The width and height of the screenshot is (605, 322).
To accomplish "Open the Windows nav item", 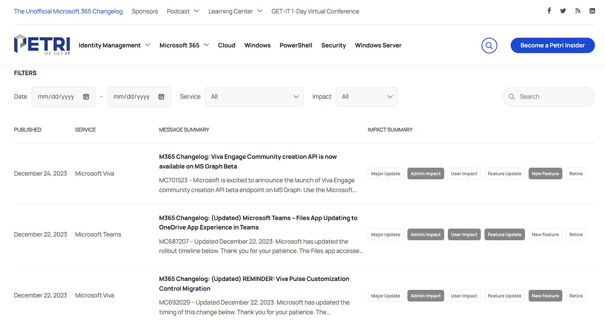I will click(x=257, y=45).
